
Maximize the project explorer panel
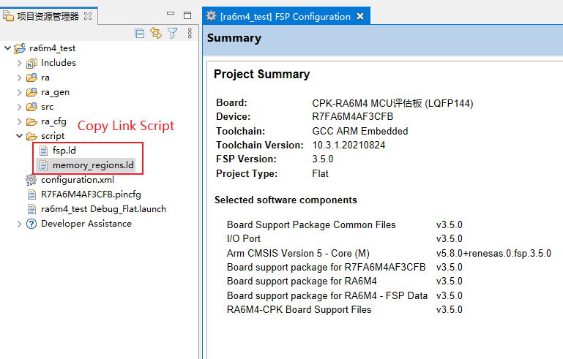187,15
